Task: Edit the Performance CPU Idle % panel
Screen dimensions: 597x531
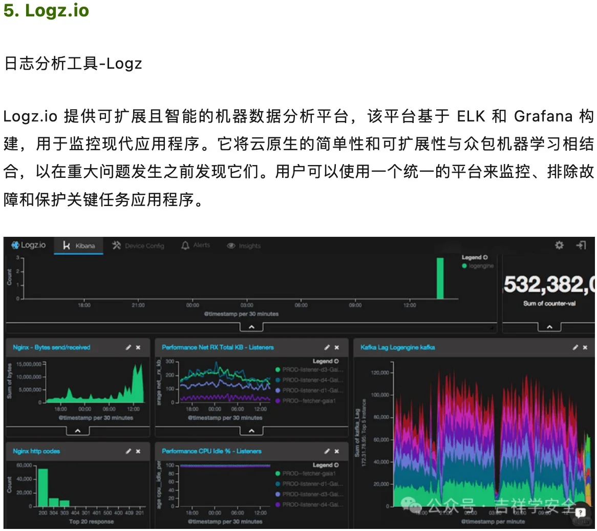Action: (327, 451)
